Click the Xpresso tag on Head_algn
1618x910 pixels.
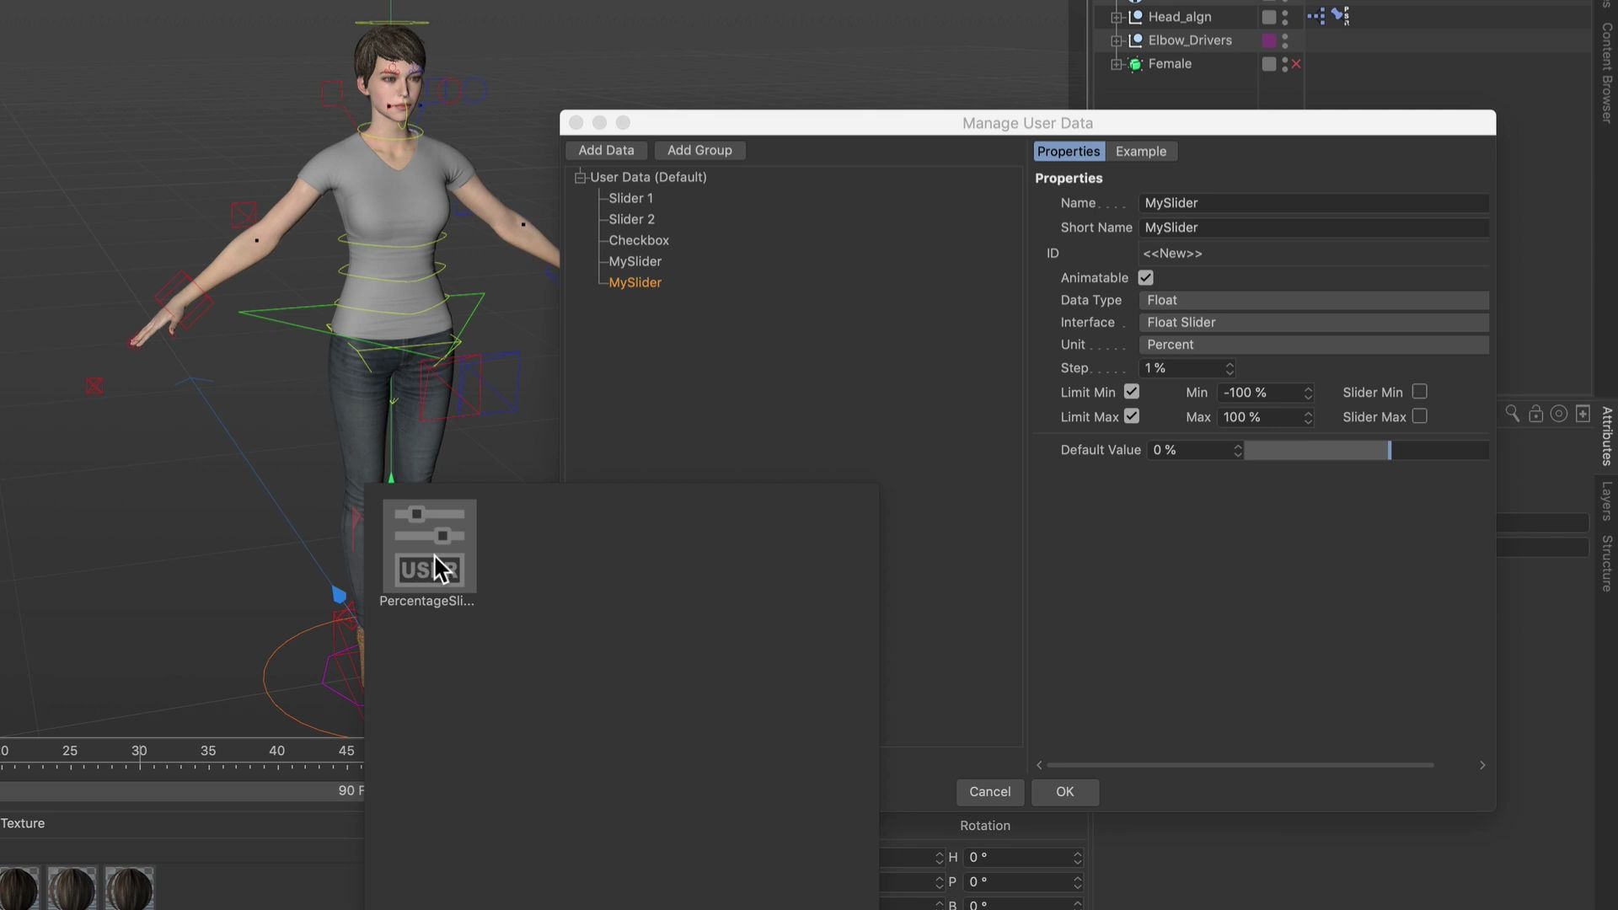(x=1315, y=15)
